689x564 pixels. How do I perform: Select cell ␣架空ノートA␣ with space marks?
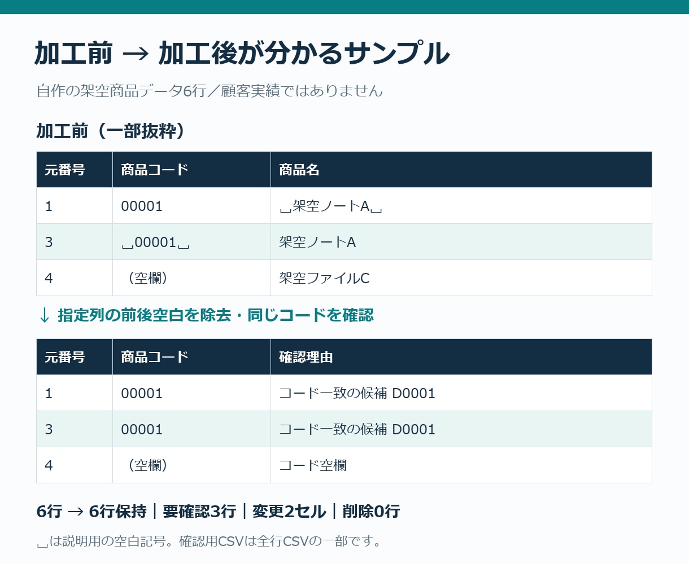coord(461,206)
